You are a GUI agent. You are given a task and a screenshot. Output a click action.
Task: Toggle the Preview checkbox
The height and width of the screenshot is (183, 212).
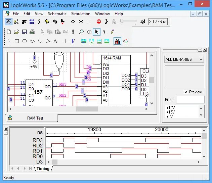(x=186, y=92)
